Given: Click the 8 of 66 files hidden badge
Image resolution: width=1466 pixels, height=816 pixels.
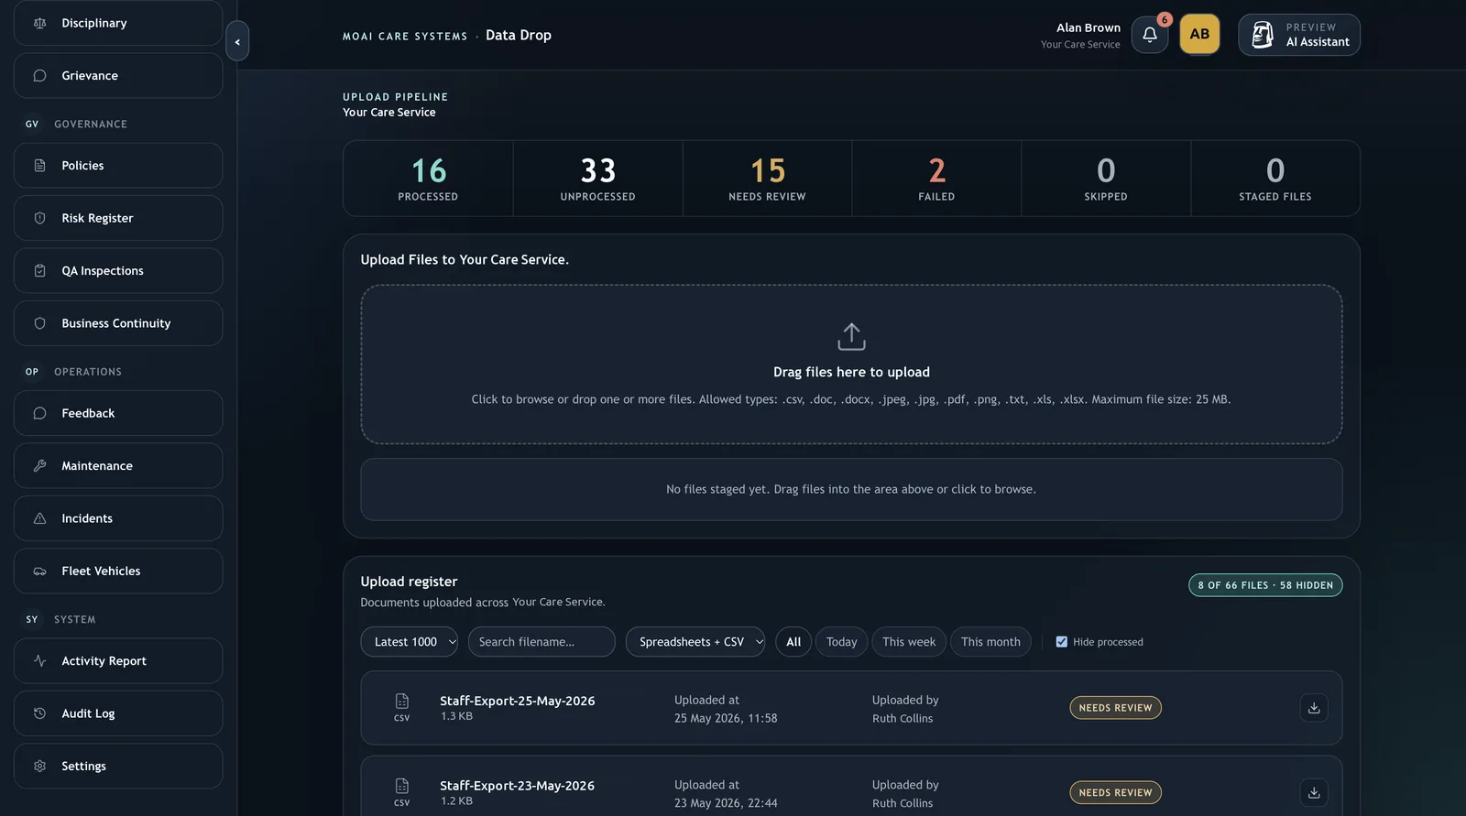Looking at the screenshot, I should [1265, 585].
